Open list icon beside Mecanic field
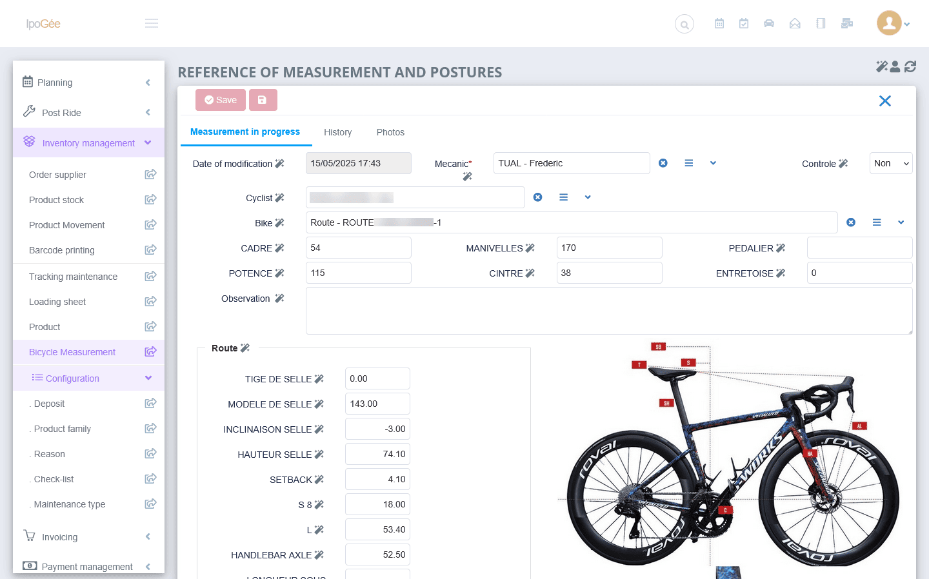The width and height of the screenshot is (929, 579). point(689,163)
